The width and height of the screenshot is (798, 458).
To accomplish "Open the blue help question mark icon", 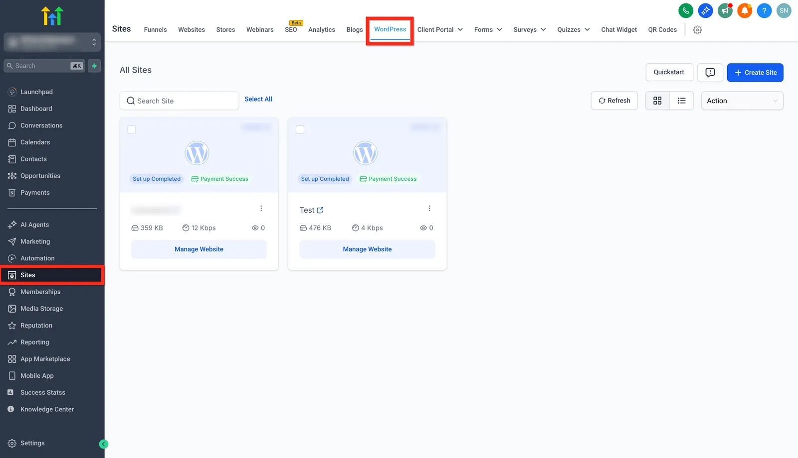I will 764,10.
